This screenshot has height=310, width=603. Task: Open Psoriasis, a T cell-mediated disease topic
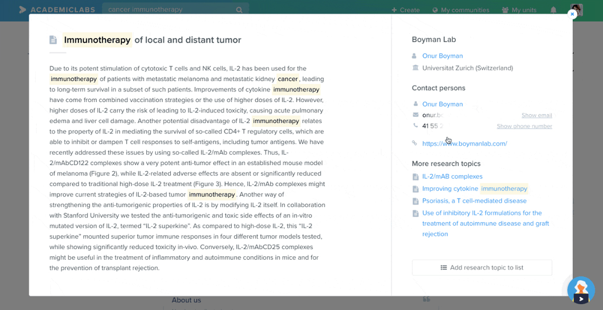[474, 201]
